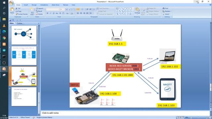Activate Format Painter
This screenshot has height=119, width=212.
click(x=22, y=14)
